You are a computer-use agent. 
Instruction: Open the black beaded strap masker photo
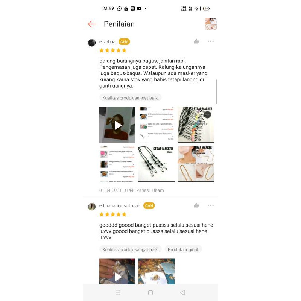(157, 164)
